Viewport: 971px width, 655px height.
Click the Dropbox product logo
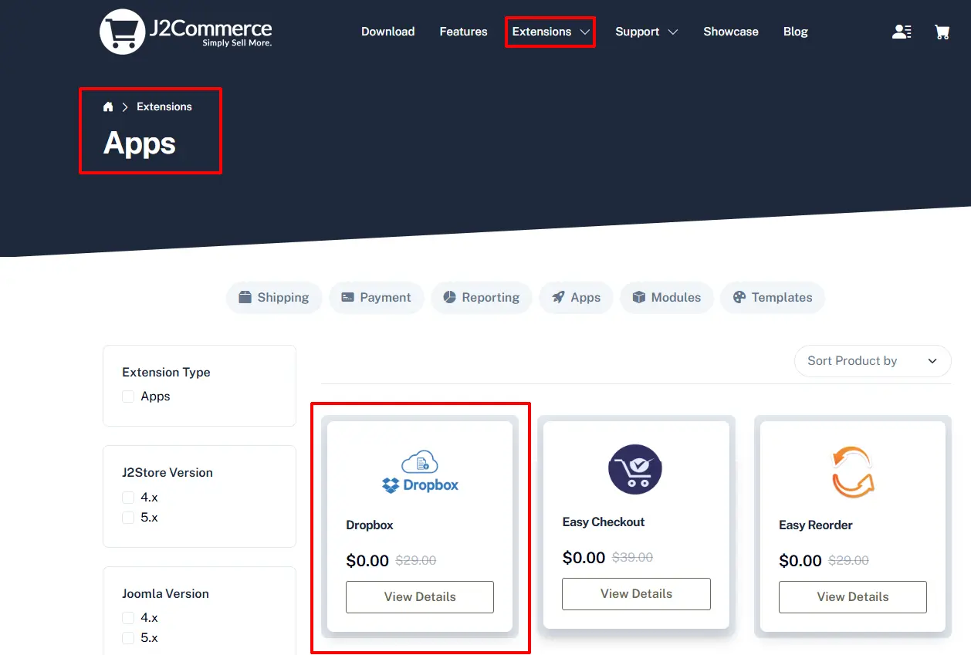[420, 473]
